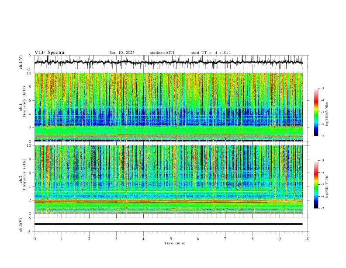Click the ch.1 "Frequency (kHz)" axis label
The image size is (346, 268).
[x=24, y=102]
